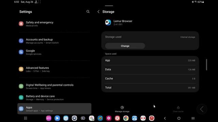This screenshot has width=218, height=122.
Task: Go back from the Storage page
Action: pyautogui.click(x=98, y=12)
